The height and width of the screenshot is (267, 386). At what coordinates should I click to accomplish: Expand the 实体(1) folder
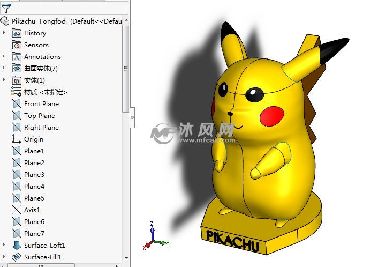click(x=4, y=80)
